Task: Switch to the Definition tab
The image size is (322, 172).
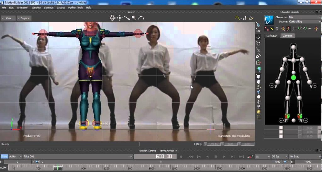Action: coord(272,36)
